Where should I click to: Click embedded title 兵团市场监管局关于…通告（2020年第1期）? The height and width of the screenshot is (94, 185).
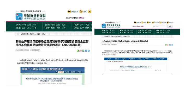click(x=52, y=80)
